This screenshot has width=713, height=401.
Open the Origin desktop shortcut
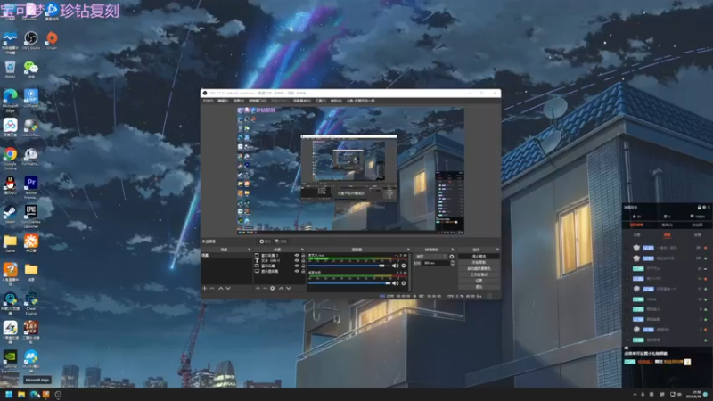coord(52,38)
